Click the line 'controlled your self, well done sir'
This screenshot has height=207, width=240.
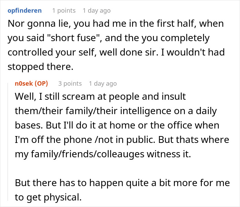[116, 52]
